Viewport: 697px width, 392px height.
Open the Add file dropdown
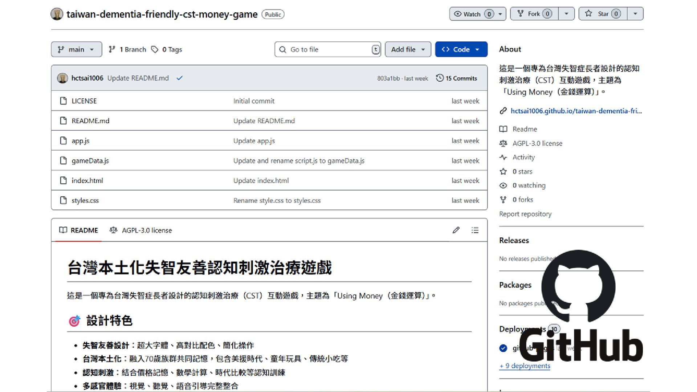tap(408, 49)
